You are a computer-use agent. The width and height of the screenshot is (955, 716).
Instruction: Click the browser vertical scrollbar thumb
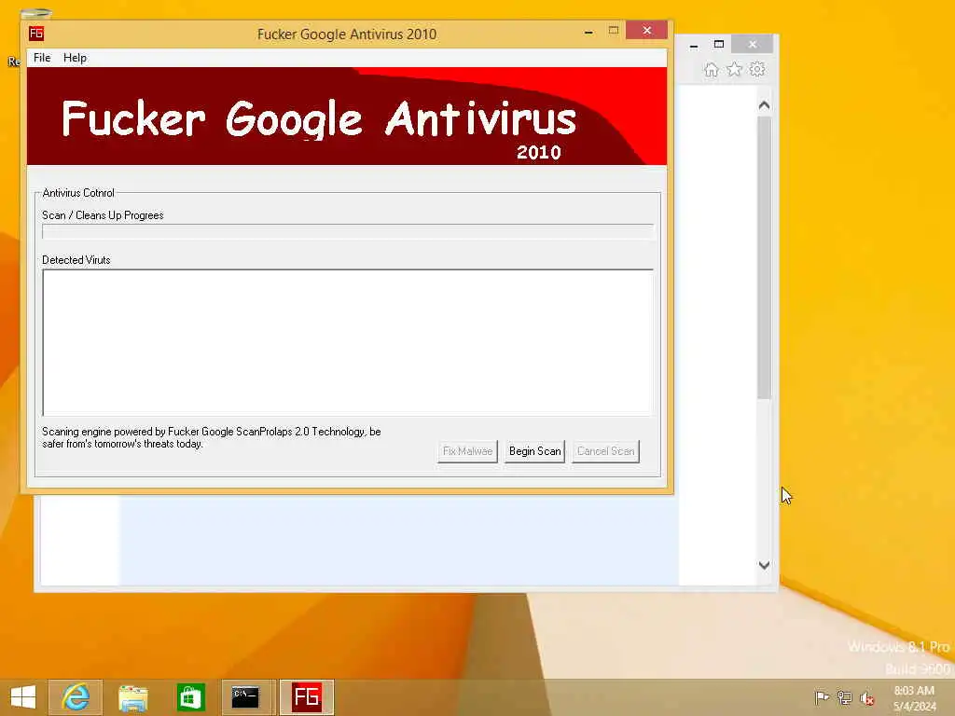pos(765,257)
